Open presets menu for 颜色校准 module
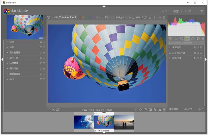Image resolution: width=208 pixels, height=135 pixels. (x=201, y=58)
